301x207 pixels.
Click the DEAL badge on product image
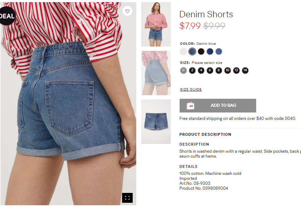click(x=7, y=16)
